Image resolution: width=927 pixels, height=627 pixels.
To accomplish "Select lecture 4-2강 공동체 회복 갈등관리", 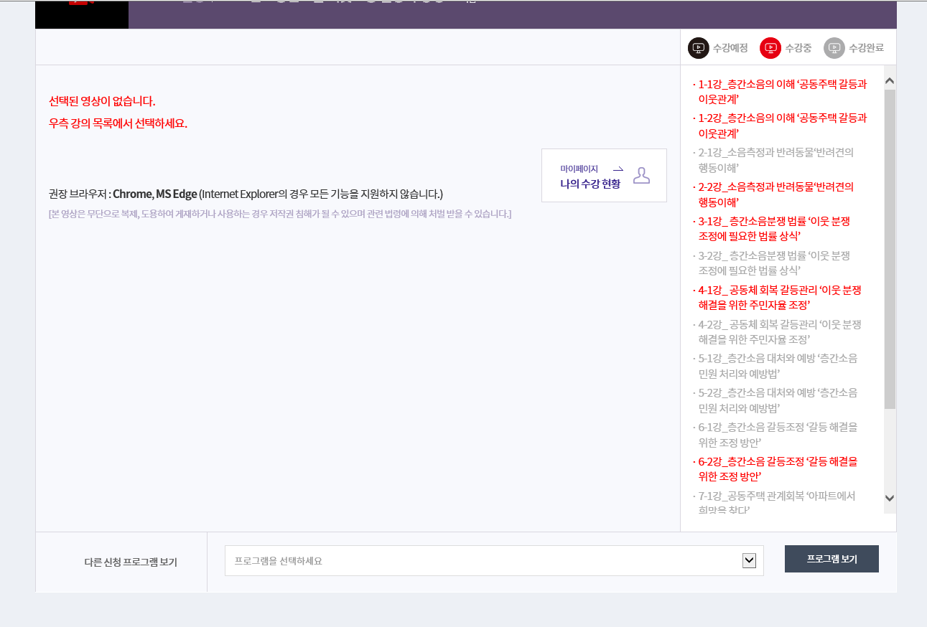I will click(779, 332).
